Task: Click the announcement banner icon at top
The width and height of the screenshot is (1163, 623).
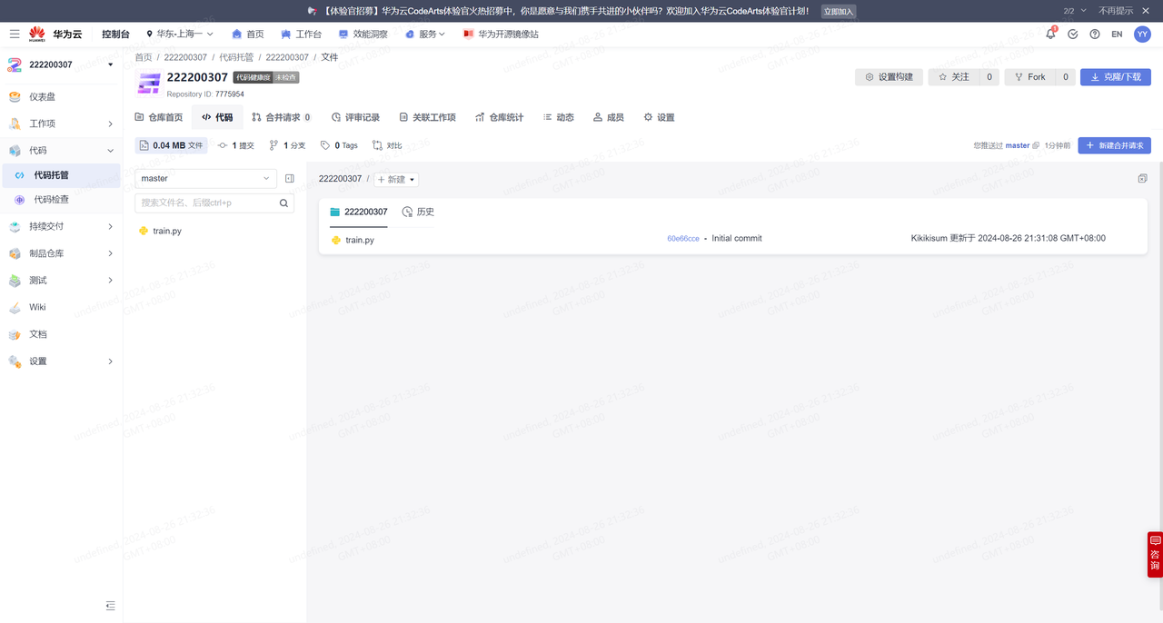Action: [313, 11]
